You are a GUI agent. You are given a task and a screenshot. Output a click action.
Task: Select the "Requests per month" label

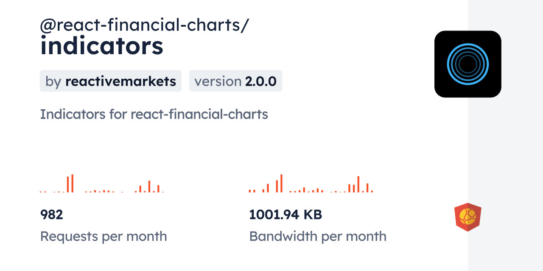(x=104, y=236)
